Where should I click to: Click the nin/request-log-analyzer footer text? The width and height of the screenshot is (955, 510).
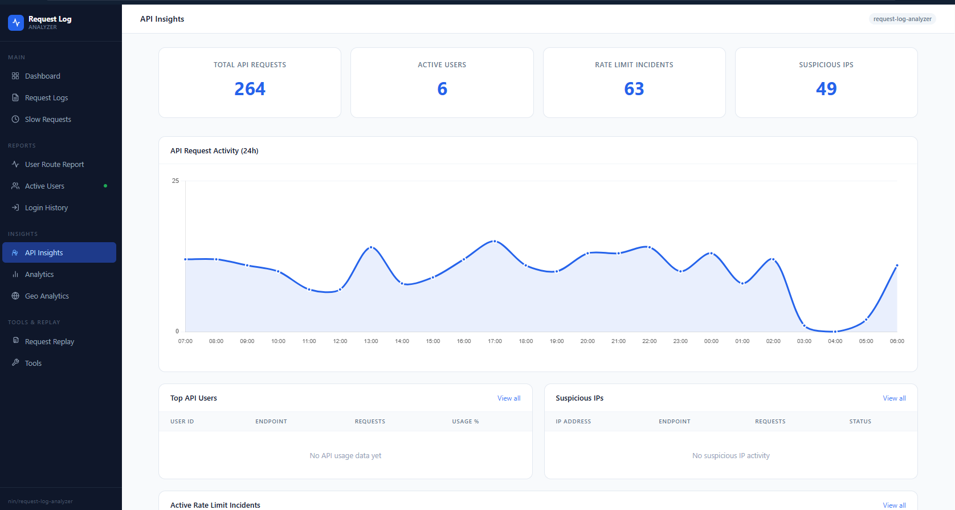[x=40, y=501]
